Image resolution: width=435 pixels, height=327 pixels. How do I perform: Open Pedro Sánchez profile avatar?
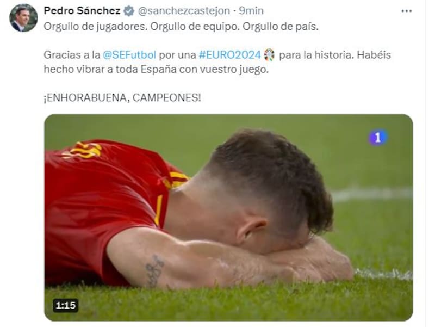click(x=23, y=18)
